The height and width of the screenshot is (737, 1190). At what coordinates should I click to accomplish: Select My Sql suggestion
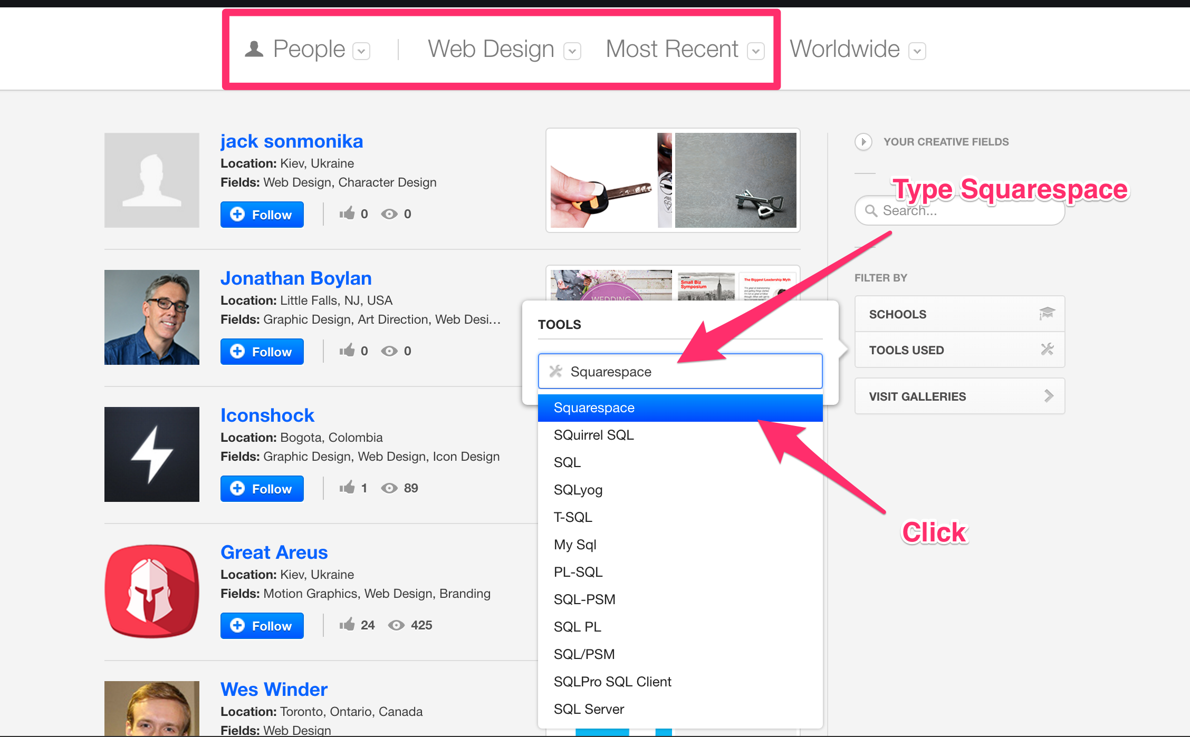coord(680,545)
